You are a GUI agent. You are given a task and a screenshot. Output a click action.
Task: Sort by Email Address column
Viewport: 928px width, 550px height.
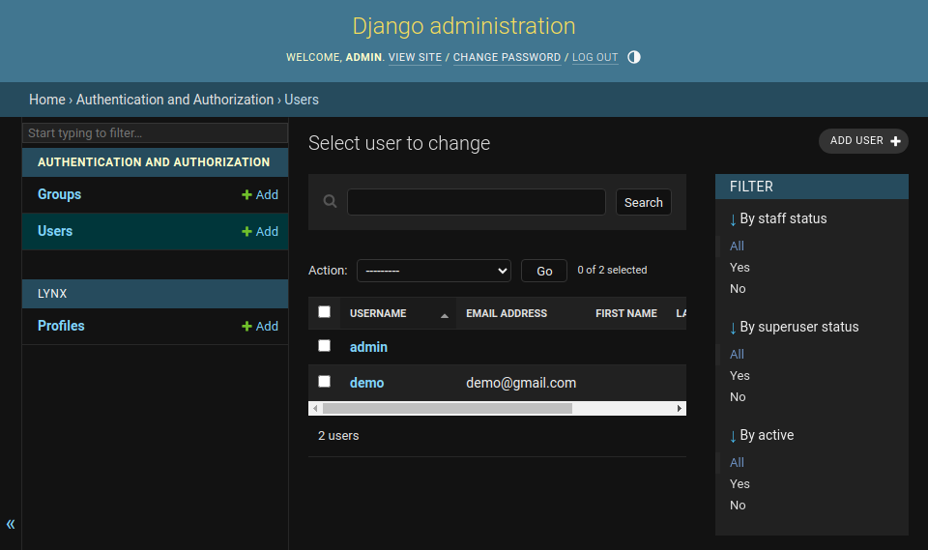506,313
